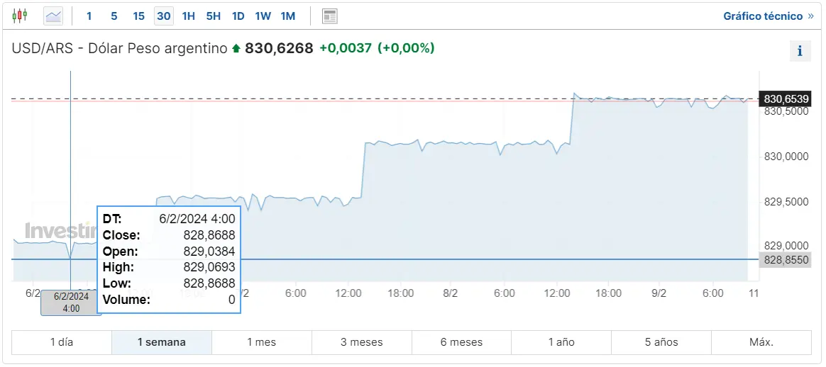The height and width of the screenshot is (367, 826).
Task: Set interval to 5H
Action: pos(214,16)
